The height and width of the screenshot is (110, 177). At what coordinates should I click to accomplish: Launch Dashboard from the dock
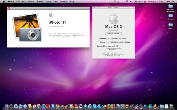coord(11,106)
